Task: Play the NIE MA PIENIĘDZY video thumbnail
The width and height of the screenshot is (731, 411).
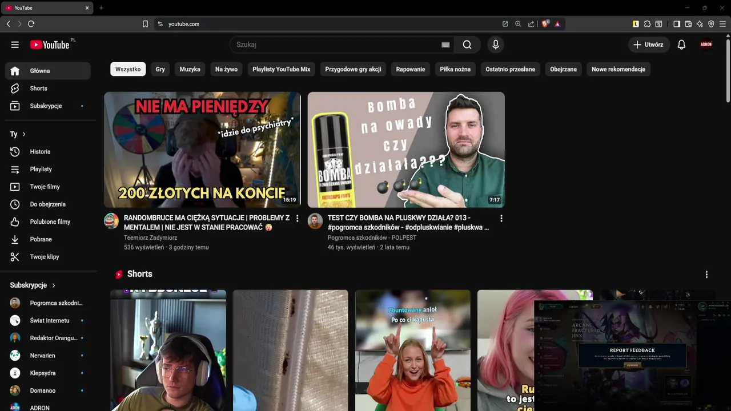Action: (202, 150)
